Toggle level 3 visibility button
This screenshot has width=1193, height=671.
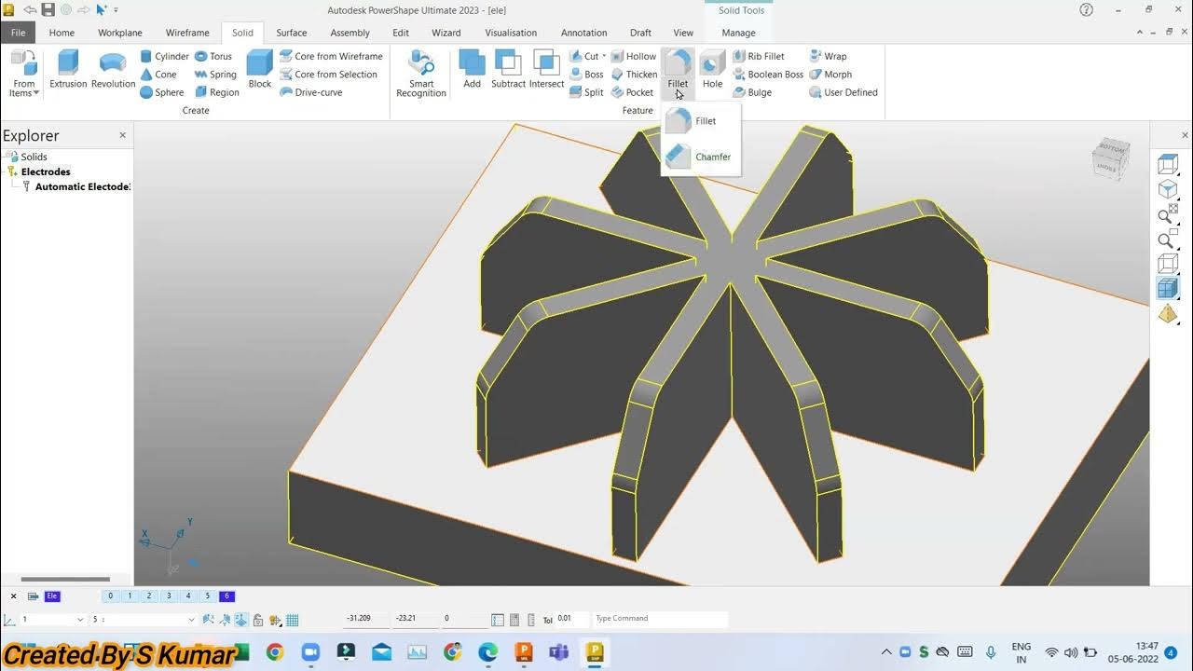[x=169, y=596]
